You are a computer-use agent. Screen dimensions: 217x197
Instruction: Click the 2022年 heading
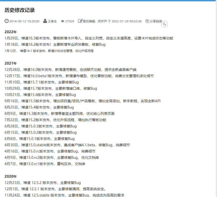pos(11,32)
